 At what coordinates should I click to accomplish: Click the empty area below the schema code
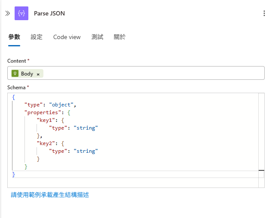[133, 183]
